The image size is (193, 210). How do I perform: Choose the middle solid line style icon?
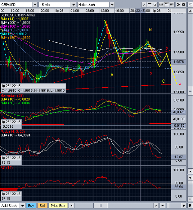pos(167,5)
